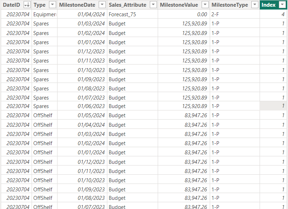Click the OffShelf 01/03/2024 date cell
The image size is (288, 209).
pos(82,134)
